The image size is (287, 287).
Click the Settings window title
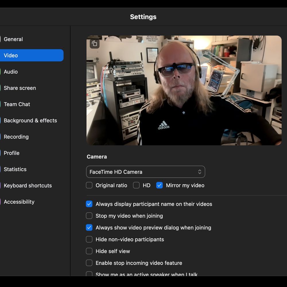tap(143, 17)
